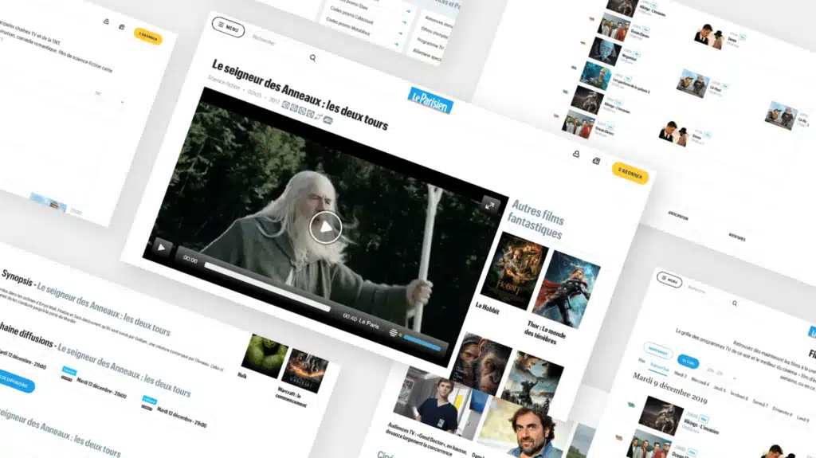The image size is (816, 458).
Task: Select the Dimanche 8 day tab
Action: pos(783,411)
